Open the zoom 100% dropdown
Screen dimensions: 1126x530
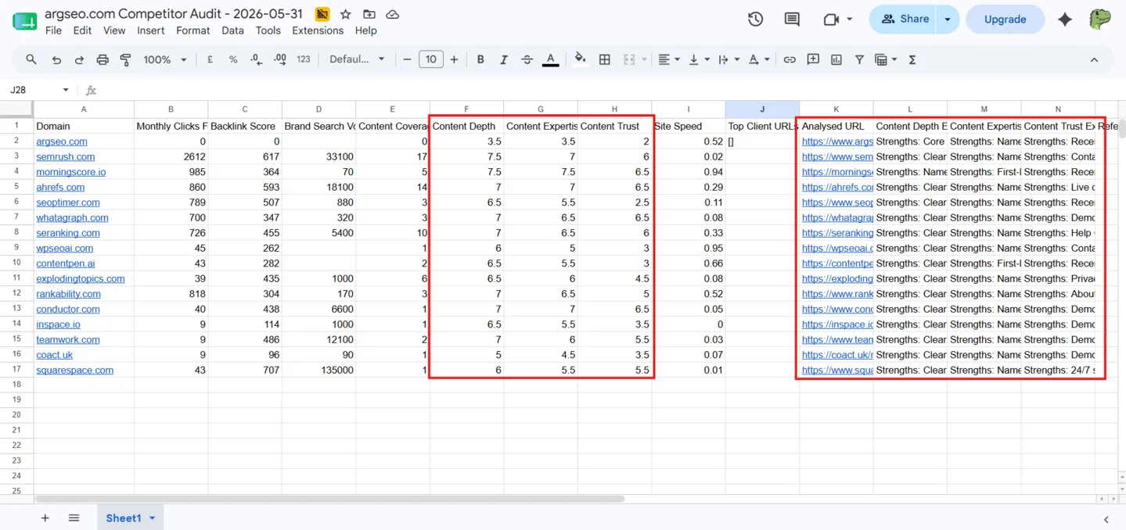[165, 59]
